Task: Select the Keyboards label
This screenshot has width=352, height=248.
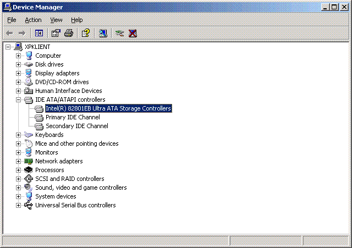Action: pos(50,135)
